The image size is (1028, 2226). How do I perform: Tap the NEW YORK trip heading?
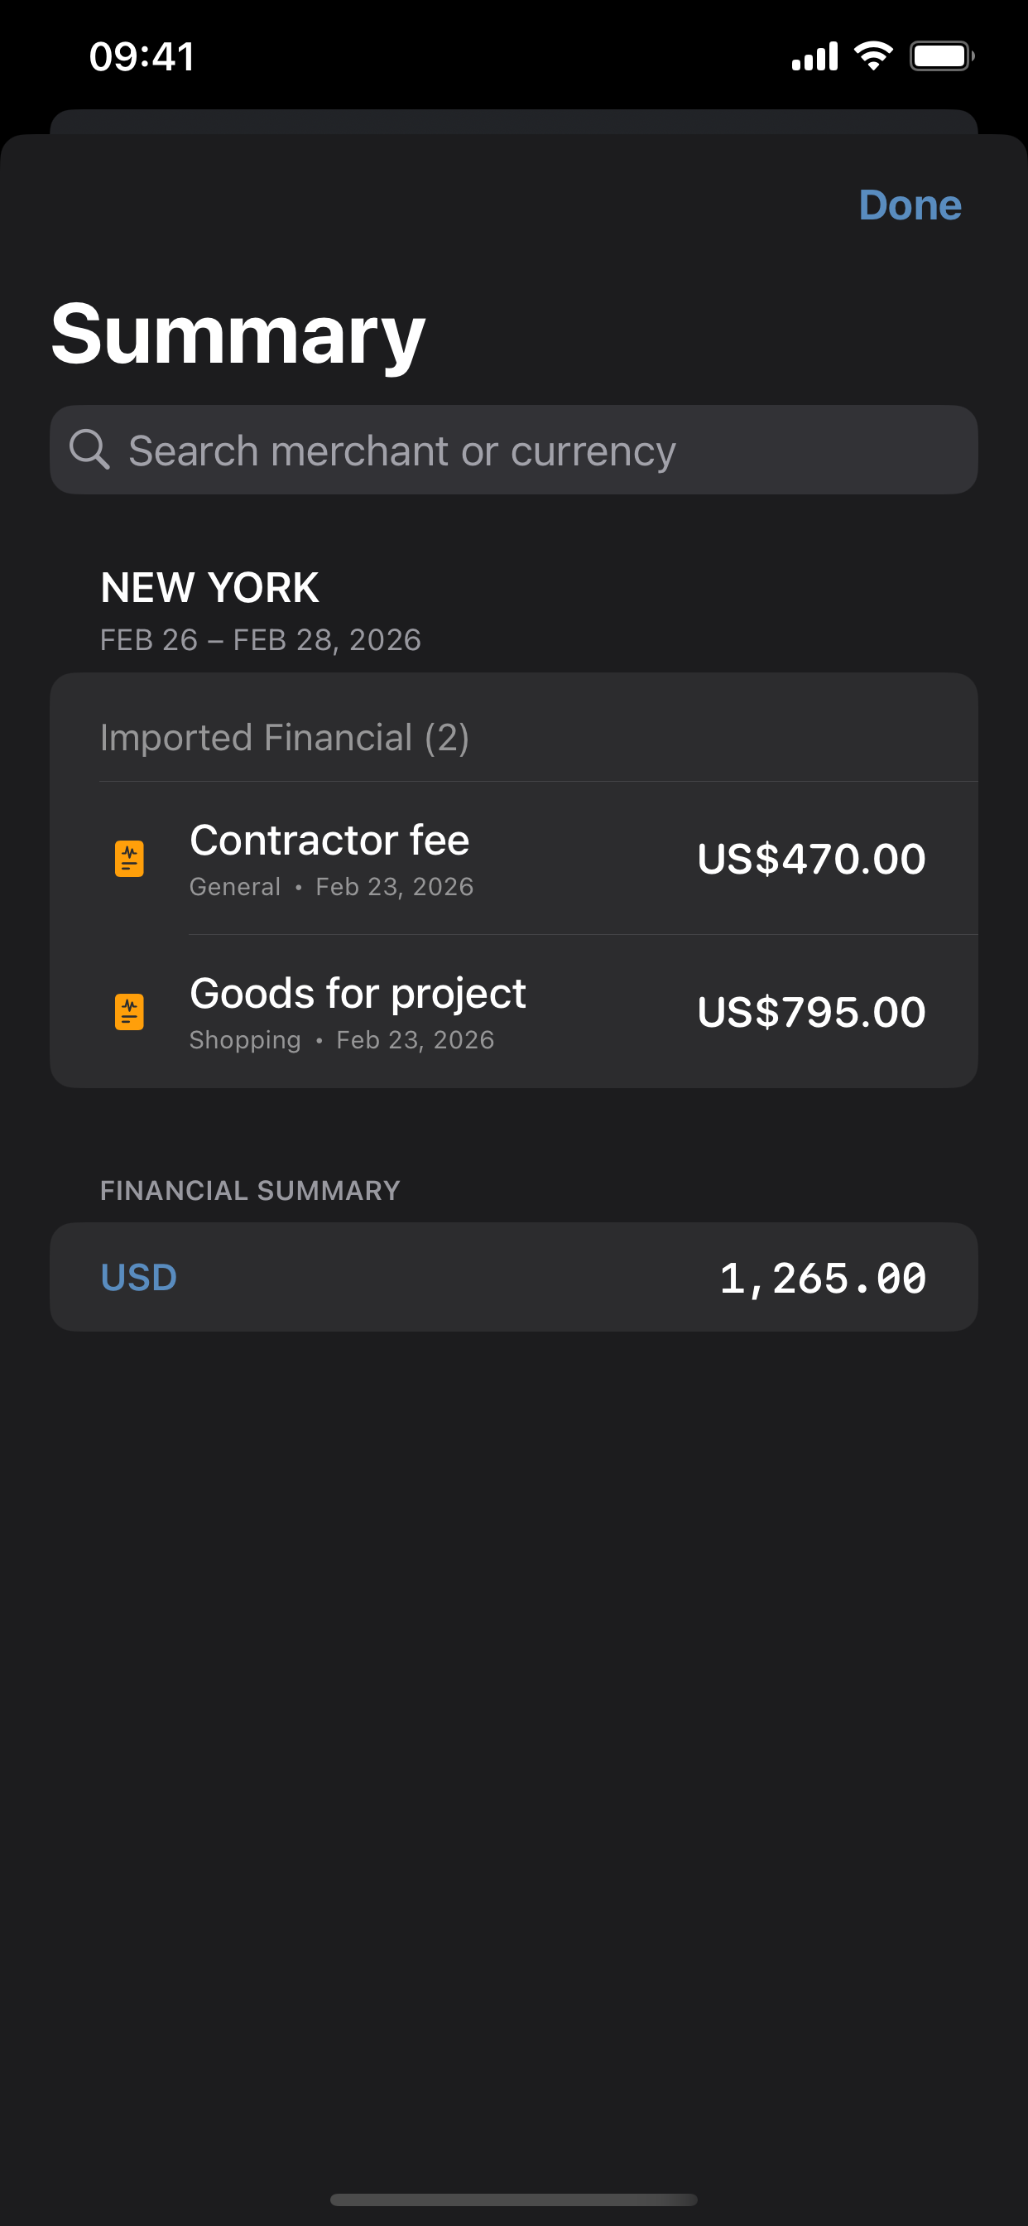coord(210,588)
